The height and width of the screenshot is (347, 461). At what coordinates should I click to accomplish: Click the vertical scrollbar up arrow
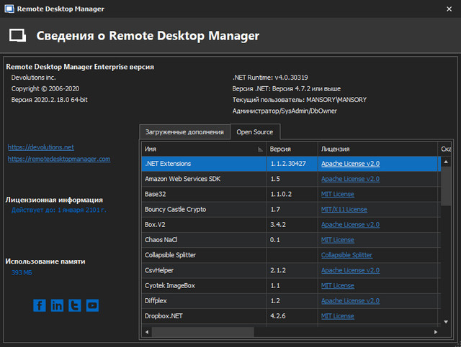(x=446, y=162)
